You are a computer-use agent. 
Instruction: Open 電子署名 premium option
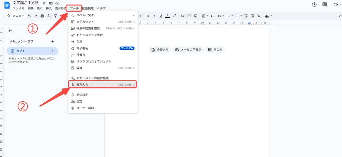pyautogui.click(x=103, y=48)
